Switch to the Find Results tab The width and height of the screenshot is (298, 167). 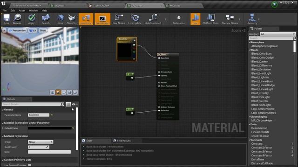tap(124, 141)
